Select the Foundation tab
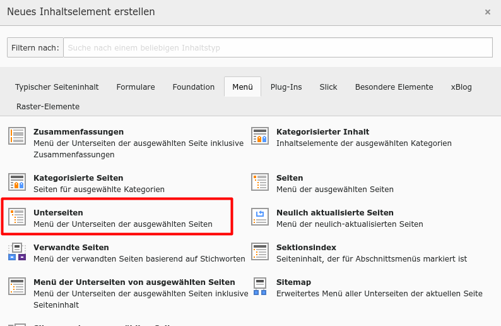 pyautogui.click(x=194, y=87)
